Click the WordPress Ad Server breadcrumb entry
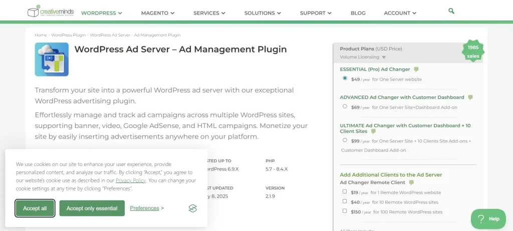This screenshot has width=513, height=231. tap(135, 35)
